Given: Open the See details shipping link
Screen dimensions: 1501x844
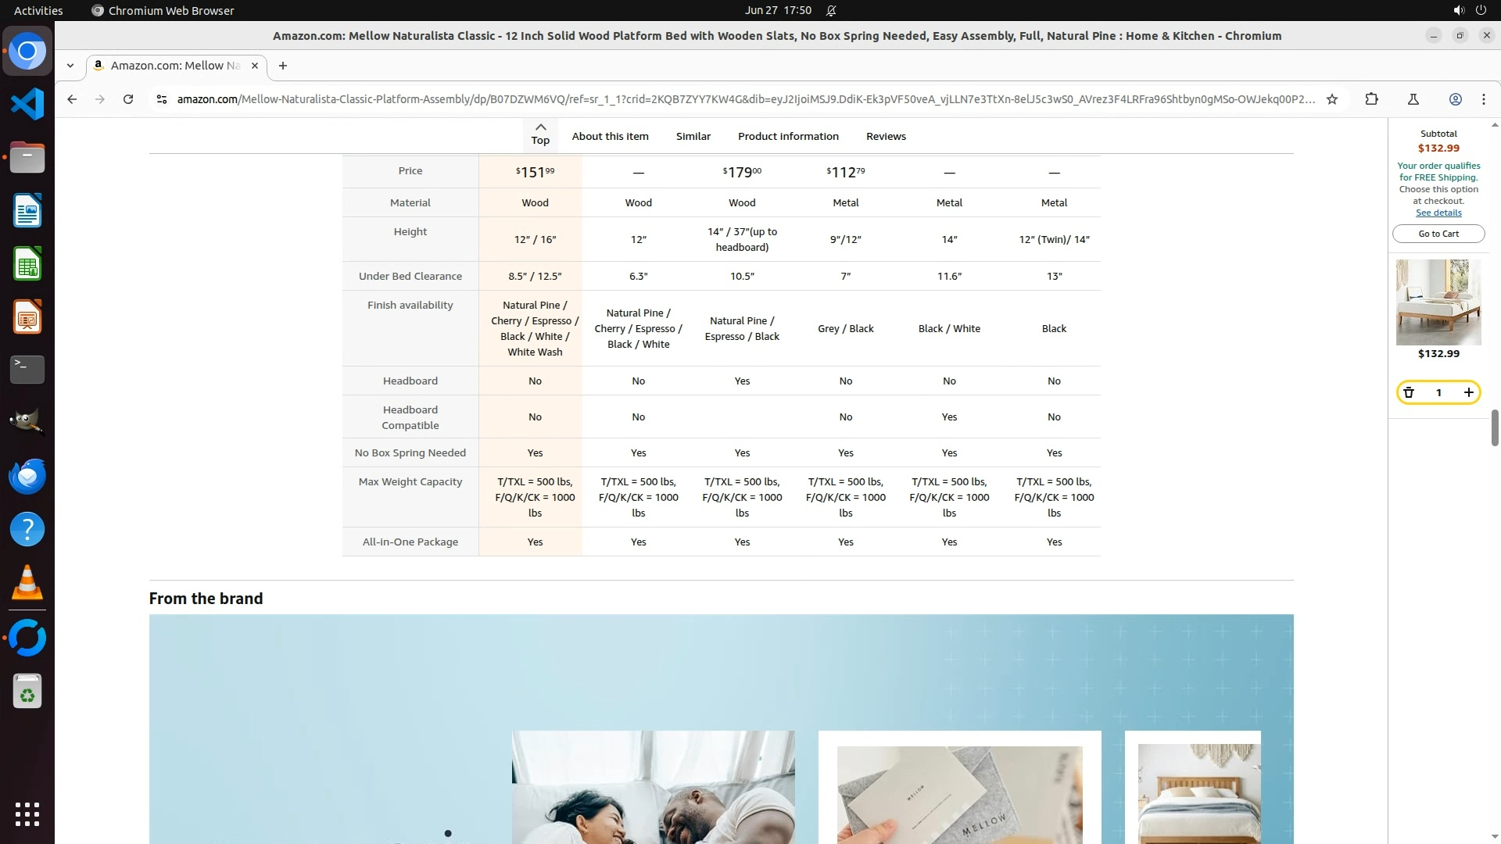Looking at the screenshot, I should [x=1438, y=213].
